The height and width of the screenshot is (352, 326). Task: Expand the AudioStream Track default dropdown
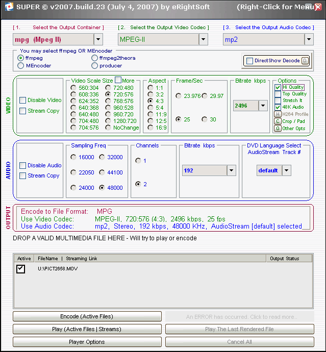click(x=286, y=170)
